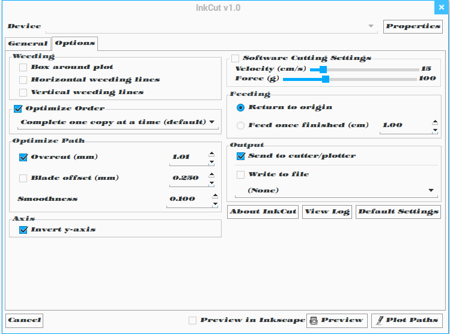Image resolution: width=450 pixels, height=334 pixels.
Task: Enable Blade offset (mm) checkbox
Action: click(x=23, y=178)
